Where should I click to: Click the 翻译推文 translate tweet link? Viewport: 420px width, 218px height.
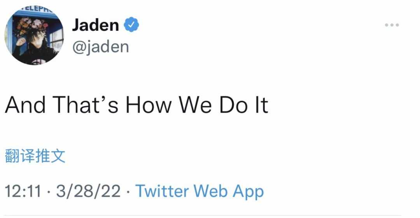pos(35,155)
